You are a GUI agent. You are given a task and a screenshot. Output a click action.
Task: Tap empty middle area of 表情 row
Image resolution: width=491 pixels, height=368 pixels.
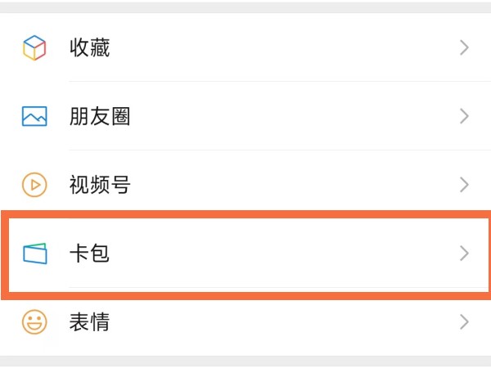click(x=282, y=322)
